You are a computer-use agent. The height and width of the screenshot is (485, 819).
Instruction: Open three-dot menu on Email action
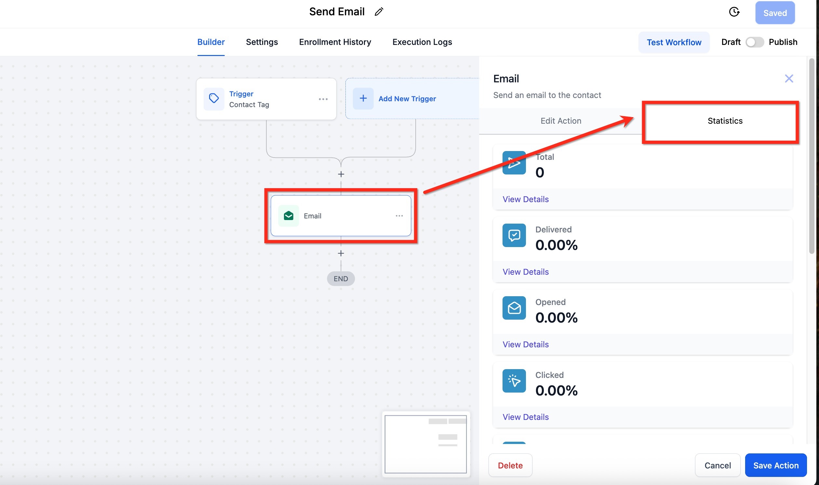pyautogui.click(x=399, y=216)
